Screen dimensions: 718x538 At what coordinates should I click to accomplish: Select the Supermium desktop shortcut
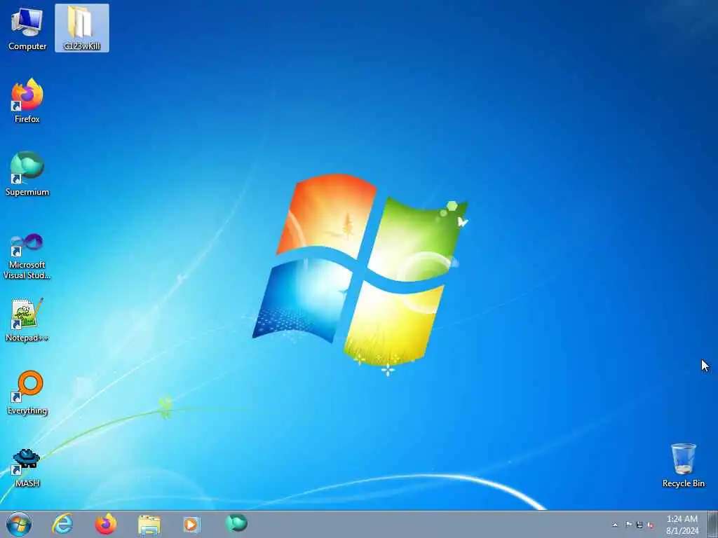[x=27, y=174]
